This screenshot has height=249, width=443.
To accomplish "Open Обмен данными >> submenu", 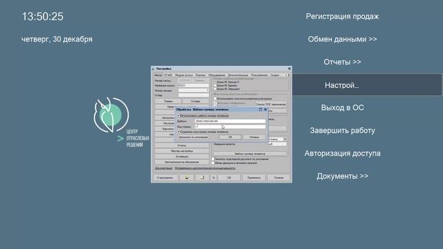I will [x=342, y=39].
